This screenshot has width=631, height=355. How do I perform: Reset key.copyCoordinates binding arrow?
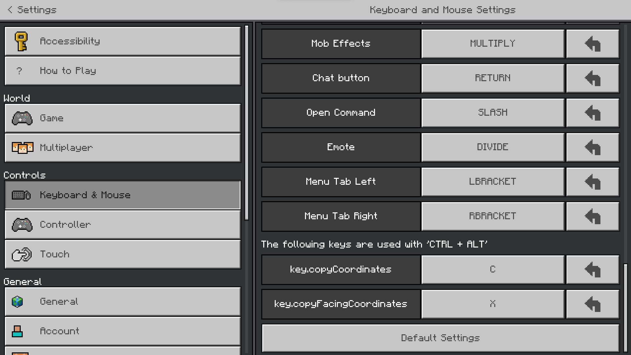pyautogui.click(x=593, y=270)
